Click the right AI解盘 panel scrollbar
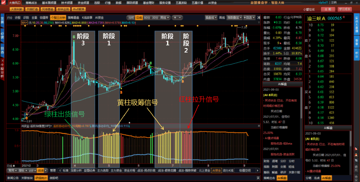This screenshot has height=182, width=360. point(350,139)
